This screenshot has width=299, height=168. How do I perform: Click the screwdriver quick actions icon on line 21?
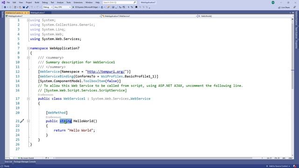coord(22,121)
